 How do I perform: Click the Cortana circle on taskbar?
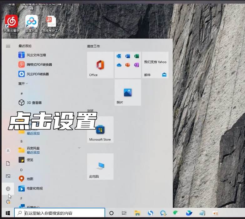[111, 213]
